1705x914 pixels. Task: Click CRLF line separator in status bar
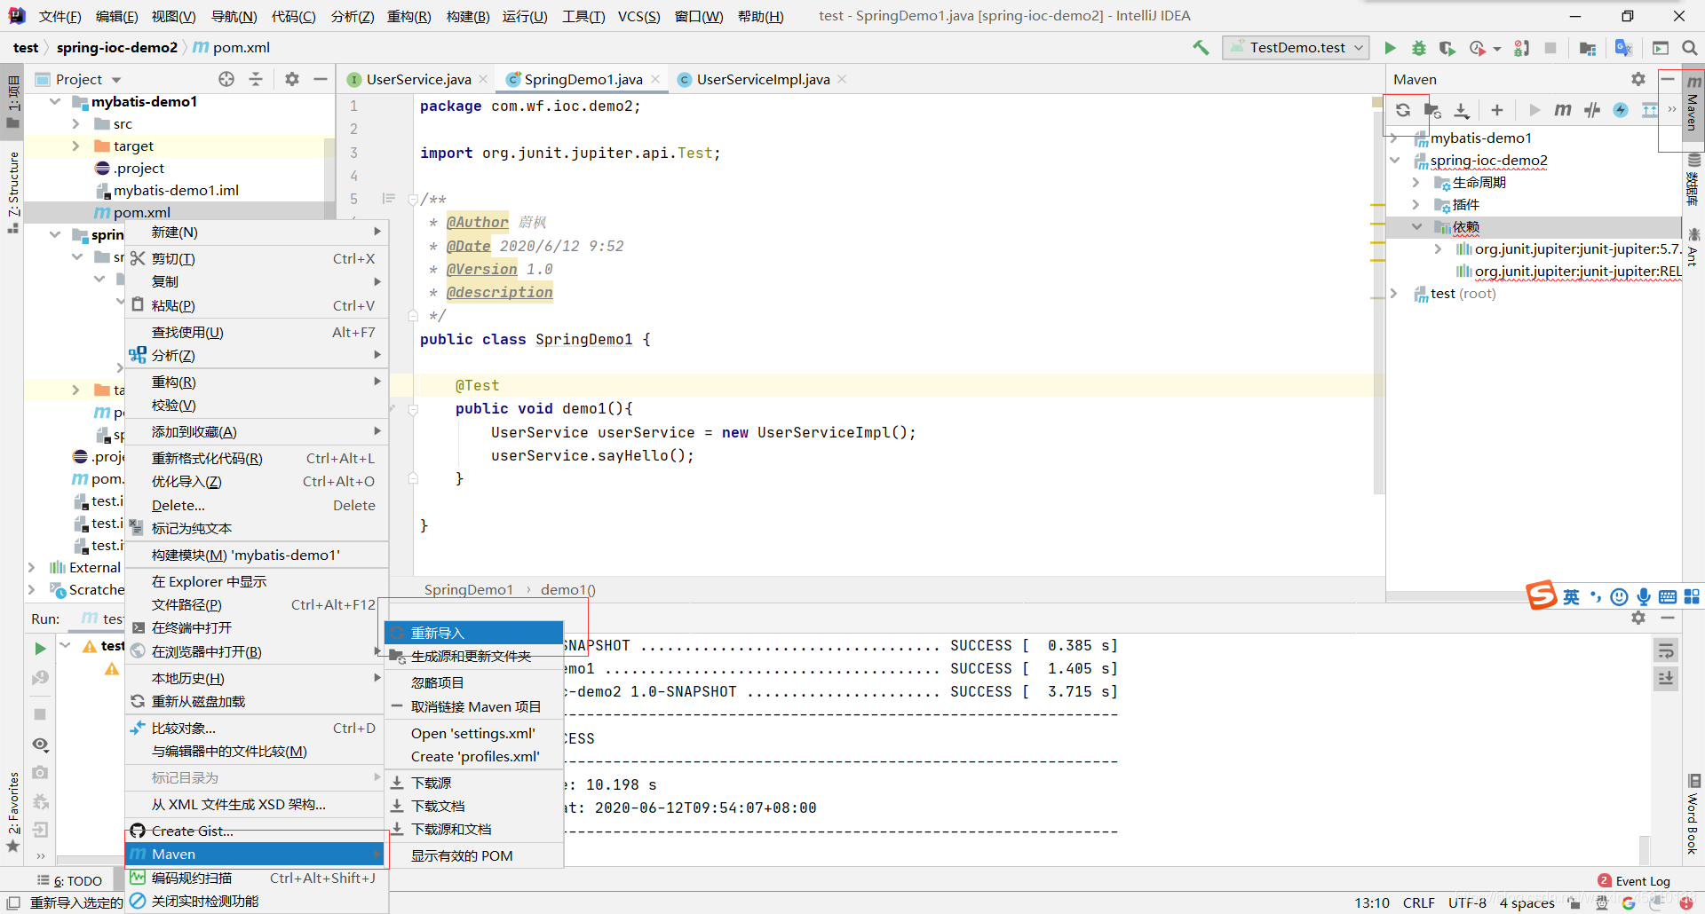(1418, 902)
